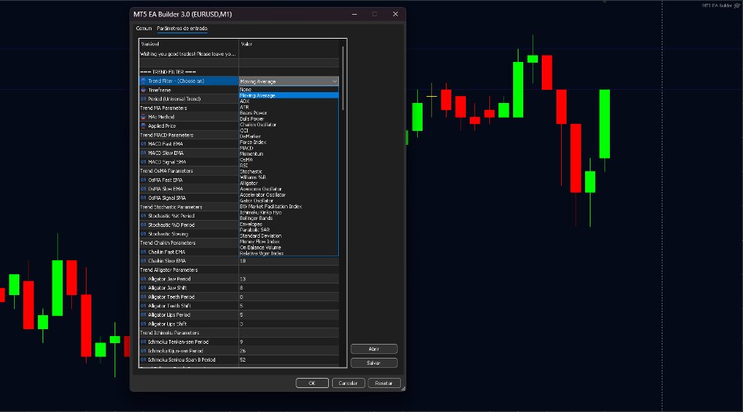This screenshot has height=412, width=743.
Task: Select BW Market Facilitation Index option
Action: [x=289, y=206]
